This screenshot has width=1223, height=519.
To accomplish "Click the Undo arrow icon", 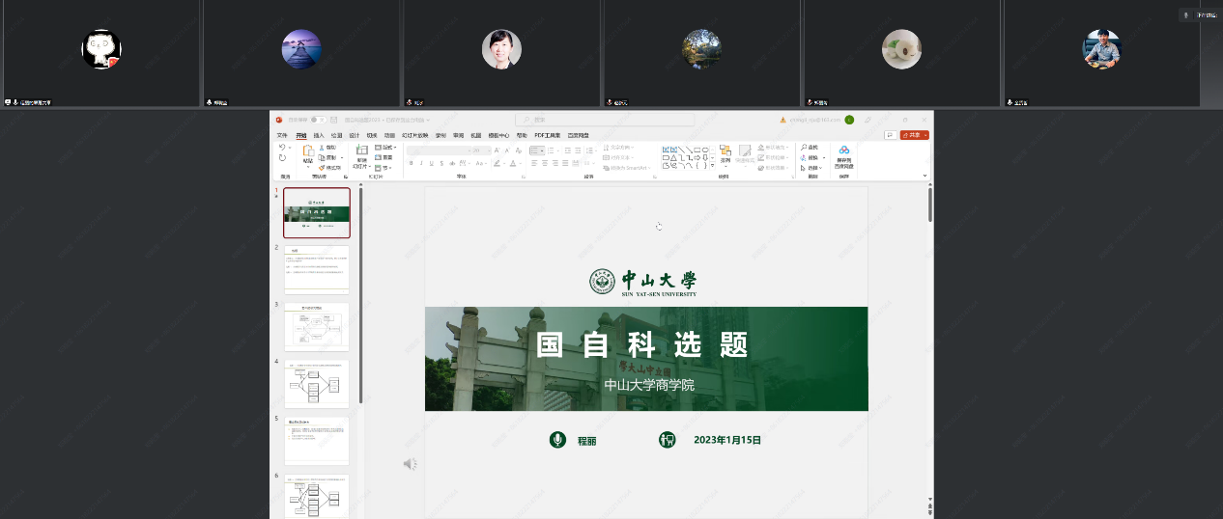I will tap(282, 148).
